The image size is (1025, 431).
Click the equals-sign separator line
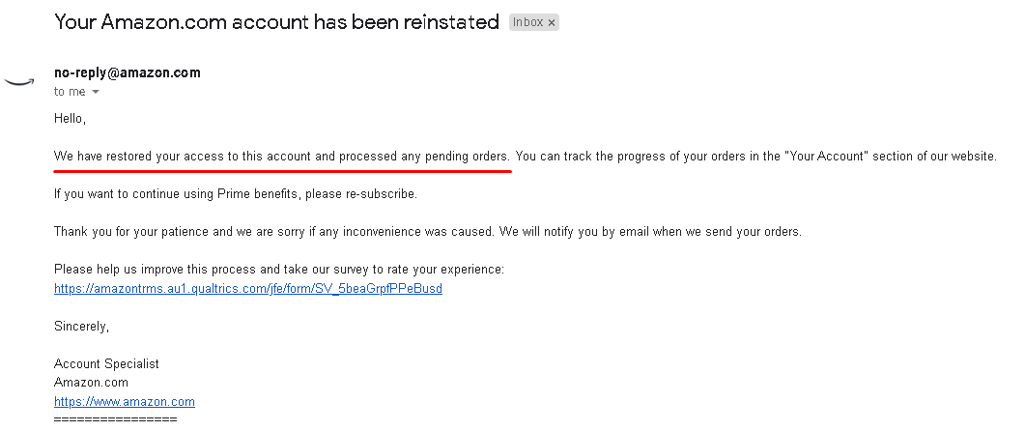tap(115, 420)
